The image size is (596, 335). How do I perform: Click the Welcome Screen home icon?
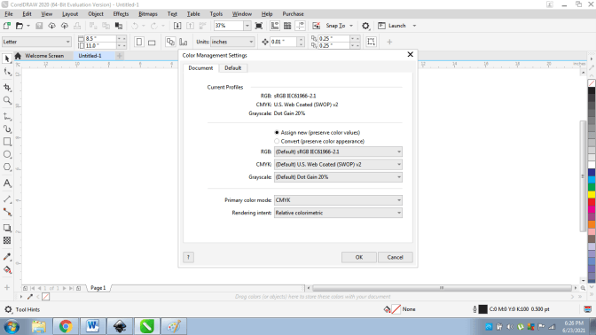(x=18, y=56)
